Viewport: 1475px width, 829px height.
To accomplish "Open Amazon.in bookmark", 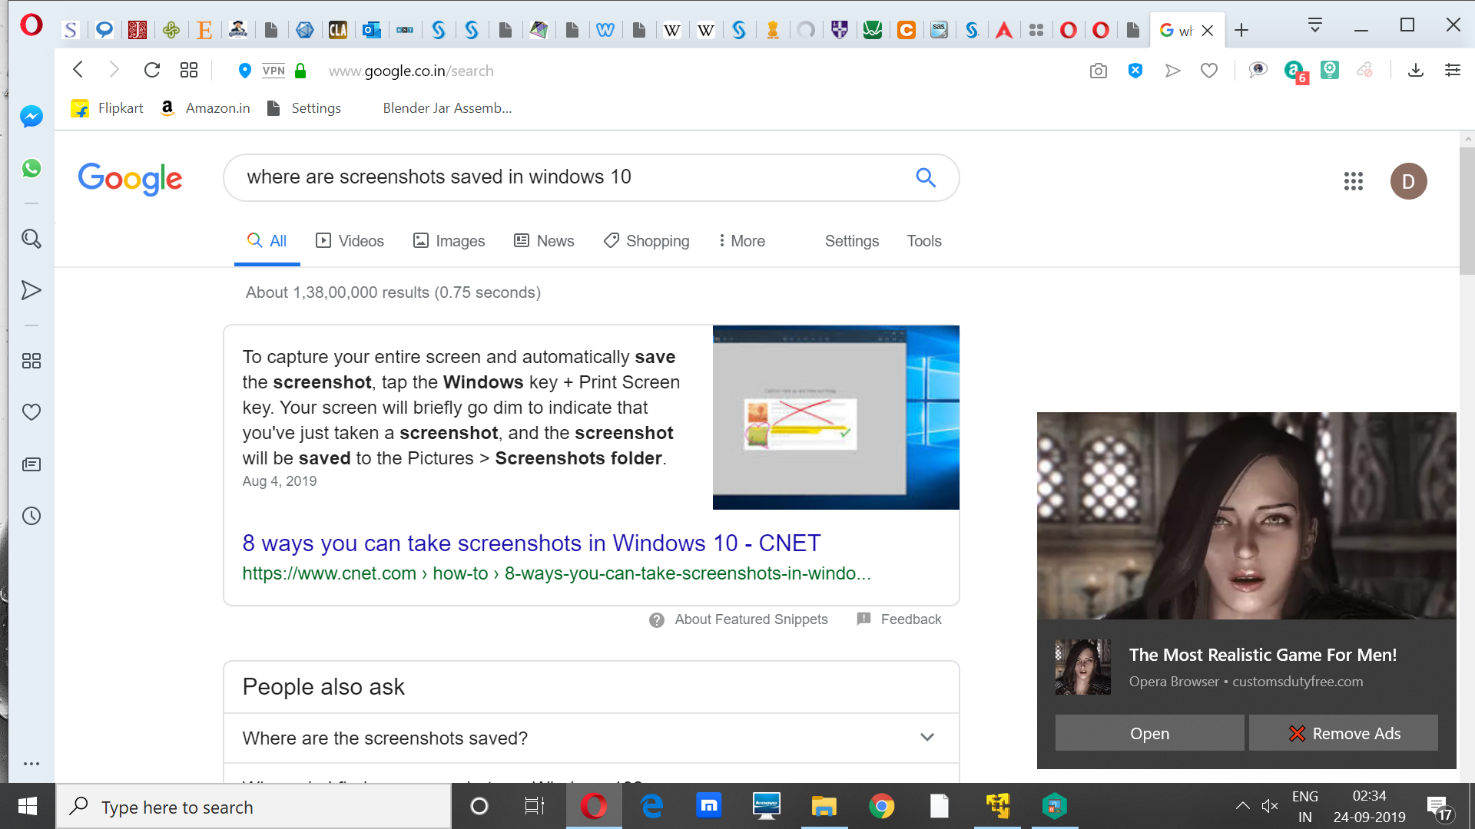I will click(x=205, y=108).
